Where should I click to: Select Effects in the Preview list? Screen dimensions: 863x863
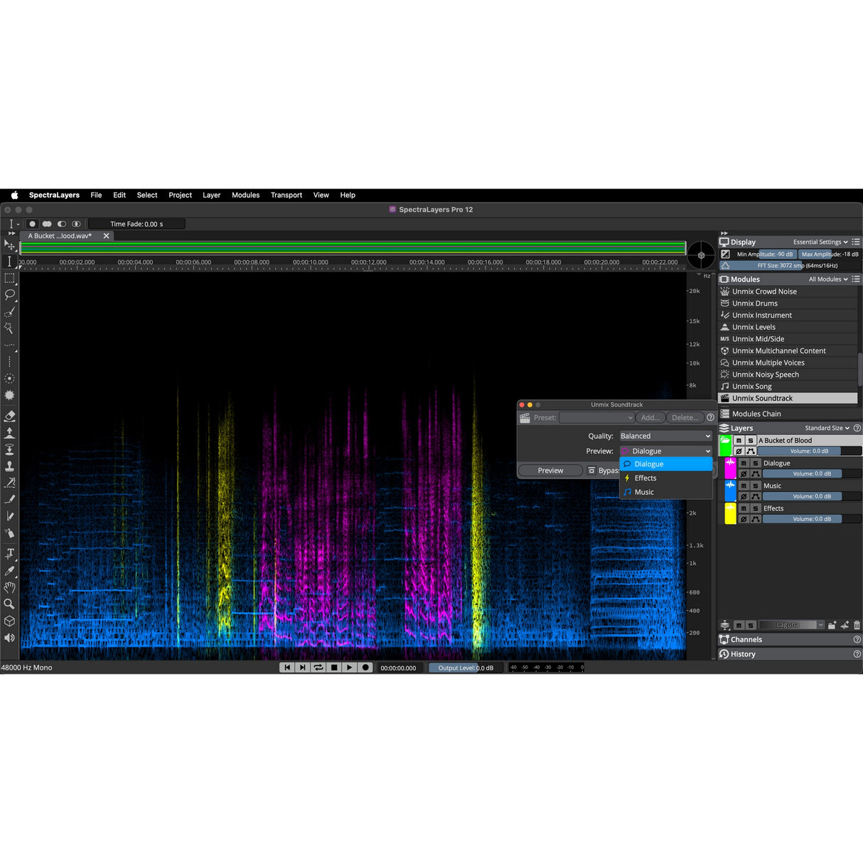tap(644, 478)
